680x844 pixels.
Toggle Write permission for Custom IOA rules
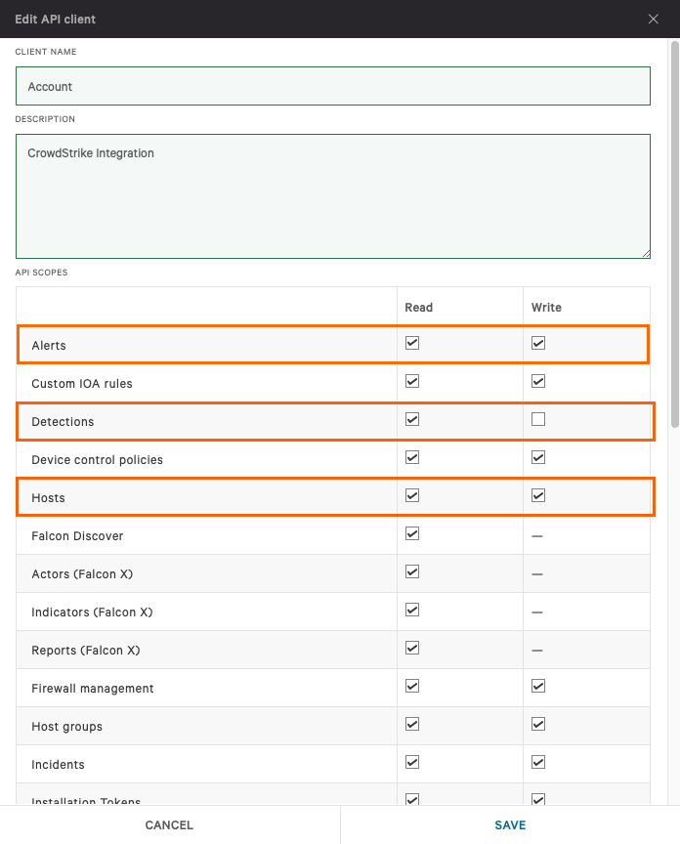click(x=537, y=381)
